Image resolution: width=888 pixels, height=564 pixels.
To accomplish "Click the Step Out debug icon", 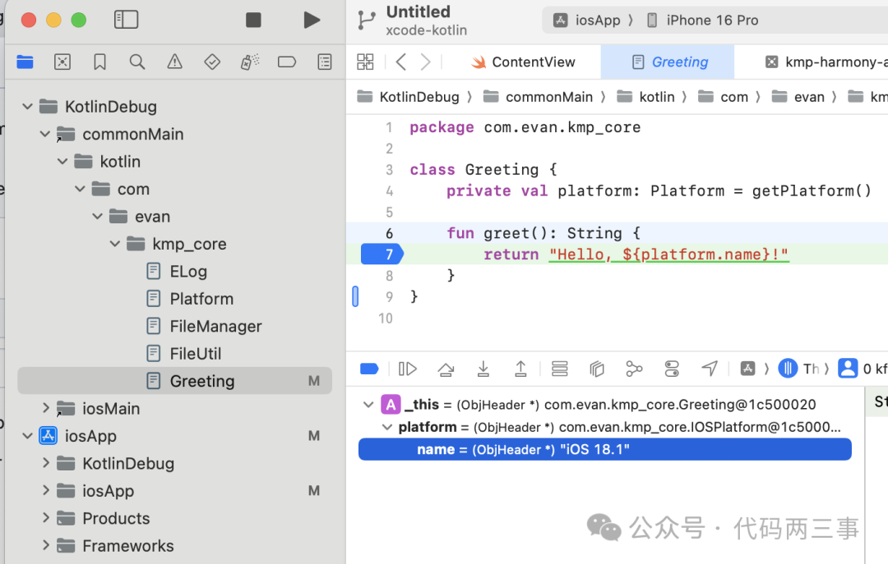I will [520, 369].
